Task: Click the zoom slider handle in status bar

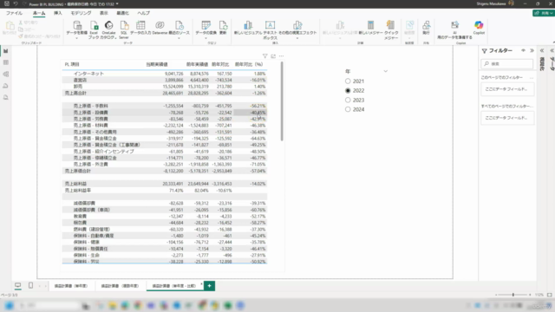Action: pyautogui.click(x=513, y=295)
